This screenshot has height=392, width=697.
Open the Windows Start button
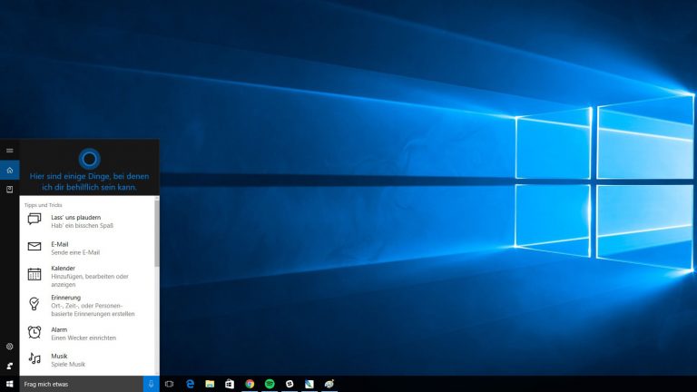(x=9, y=385)
